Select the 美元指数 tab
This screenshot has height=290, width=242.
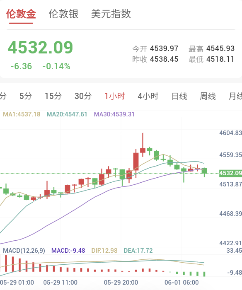[111, 14]
